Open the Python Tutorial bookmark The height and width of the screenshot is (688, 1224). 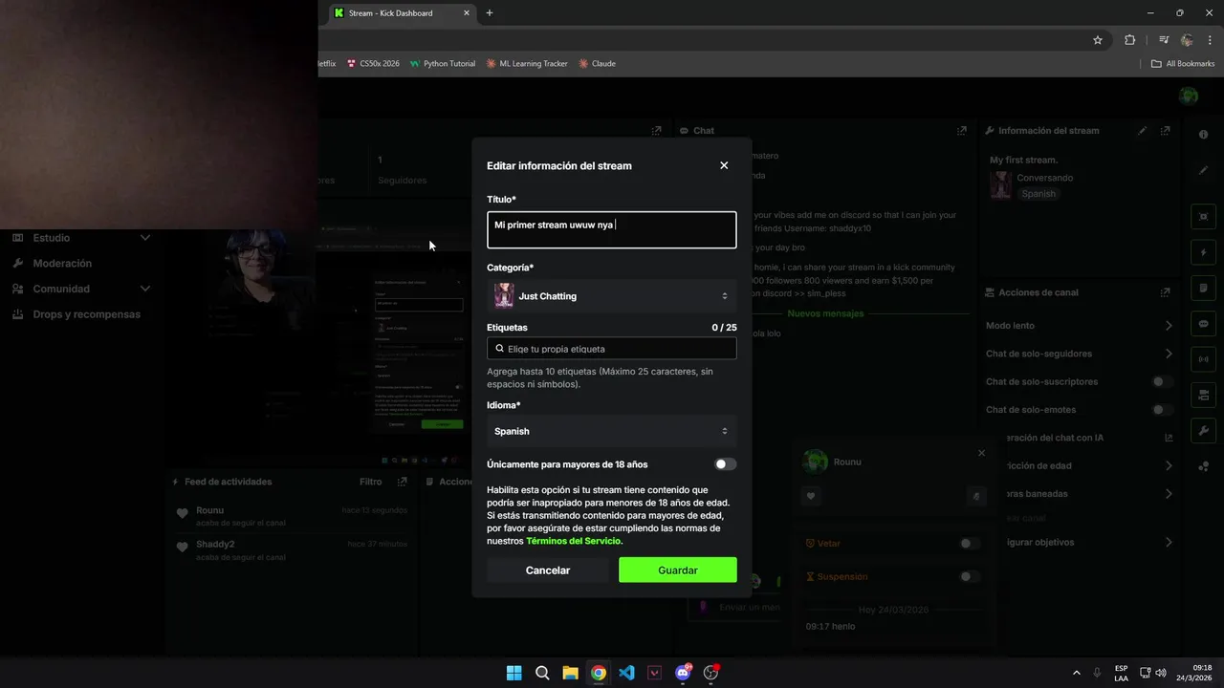442,64
